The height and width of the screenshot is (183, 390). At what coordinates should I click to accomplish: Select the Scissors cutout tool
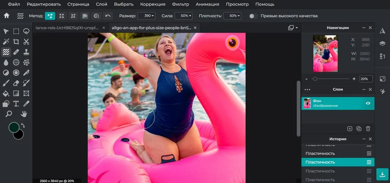pyautogui.click(x=27, y=42)
